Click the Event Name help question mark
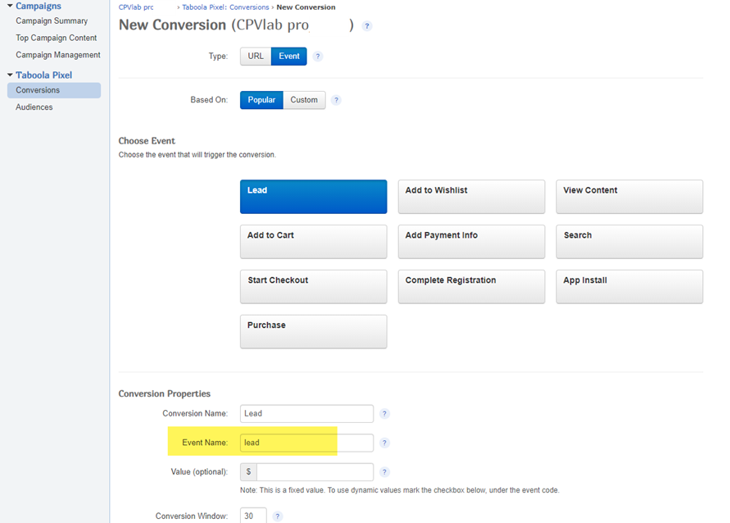Image resolution: width=730 pixels, height=523 pixels. click(x=384, y=442)
